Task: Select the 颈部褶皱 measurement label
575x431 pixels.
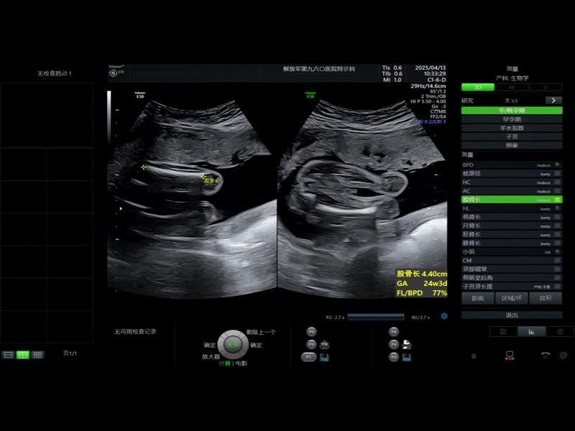Action: click(475, 269)
